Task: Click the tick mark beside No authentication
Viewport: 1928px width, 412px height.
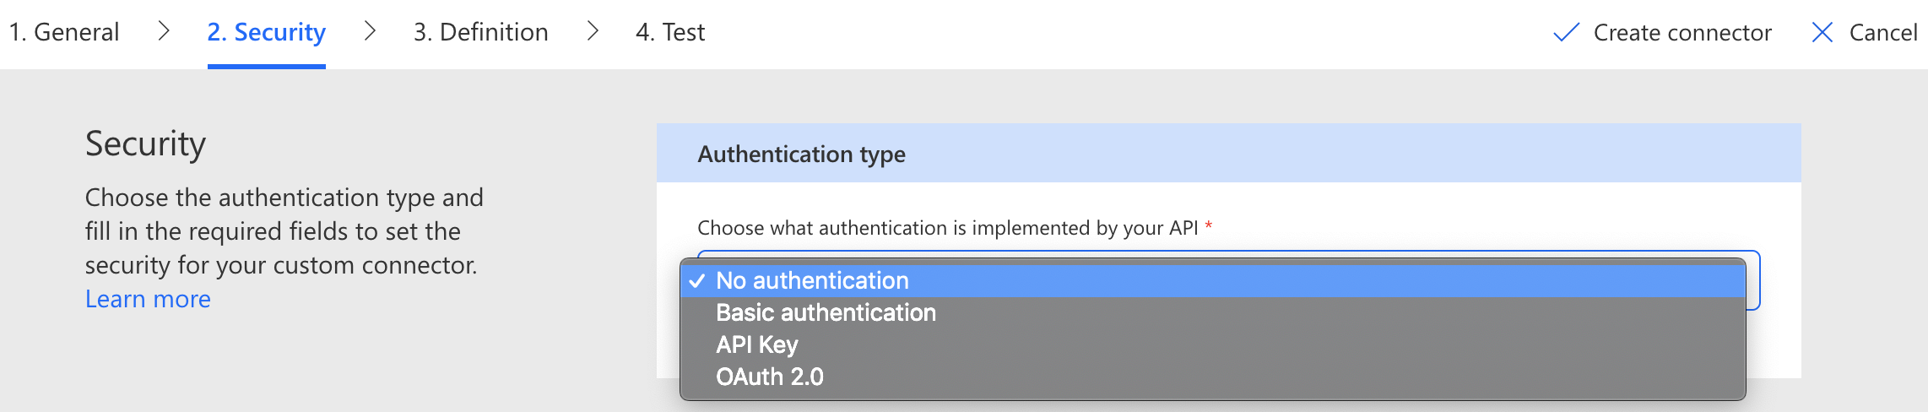Action: (x=697, y=281)
